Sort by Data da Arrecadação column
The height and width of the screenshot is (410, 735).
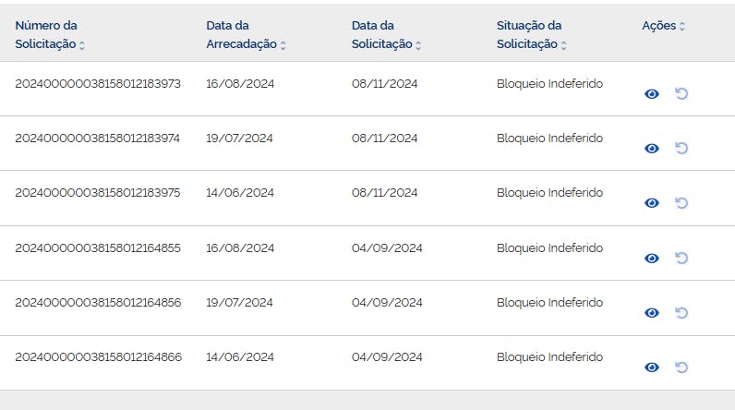pyautogui.click(x=283, y=45)
